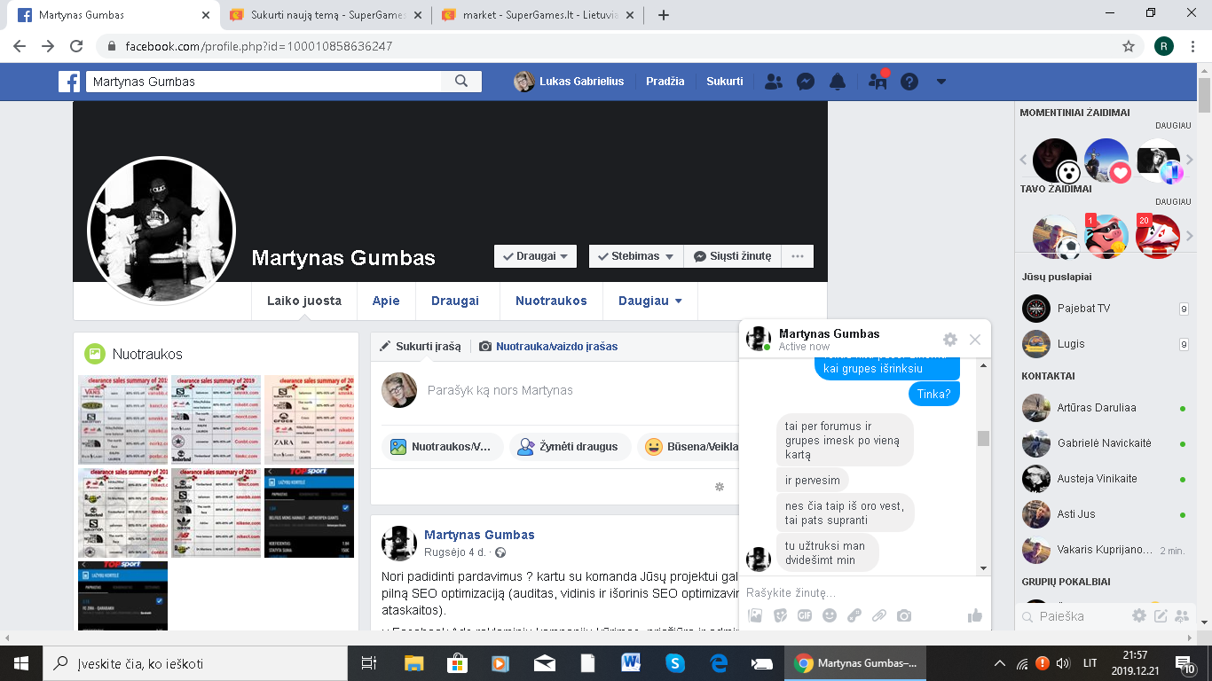Open Messenger from the top bar
Image resolution: width=1212 pixels, height=681 pixels.
[x=806, y=82]
